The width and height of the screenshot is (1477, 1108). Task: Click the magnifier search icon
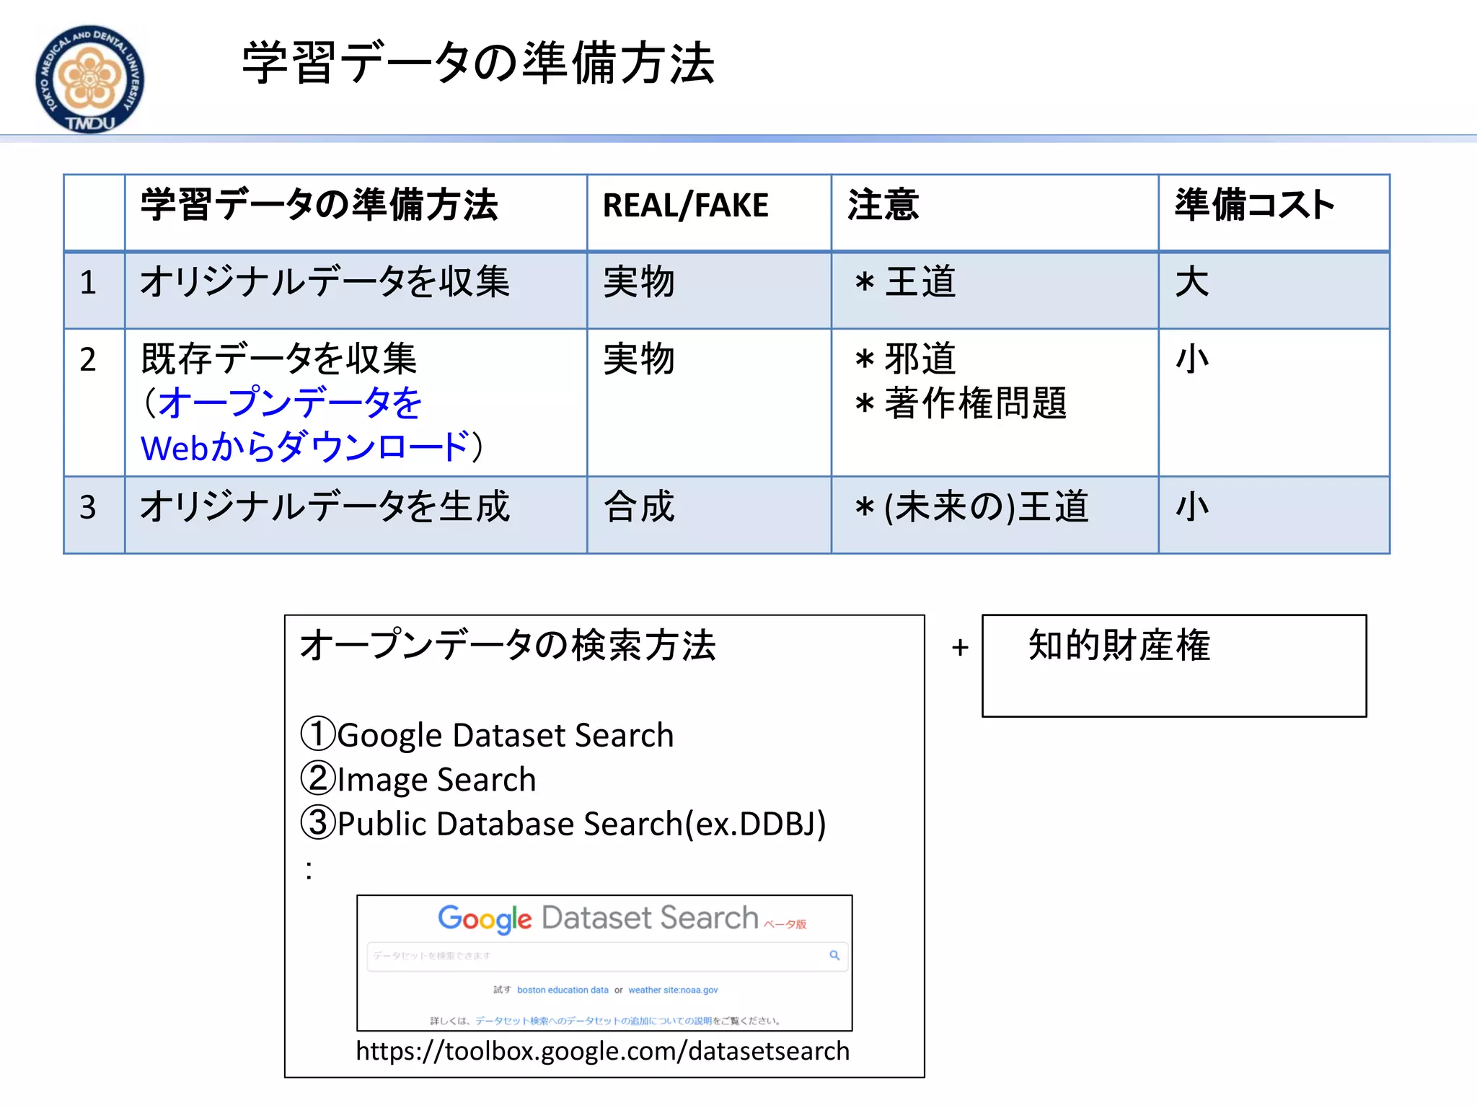click(834, 955)
